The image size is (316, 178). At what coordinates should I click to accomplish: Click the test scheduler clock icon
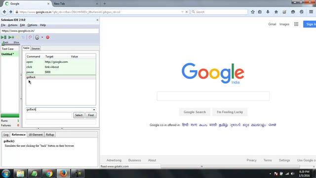coord(37,38)
